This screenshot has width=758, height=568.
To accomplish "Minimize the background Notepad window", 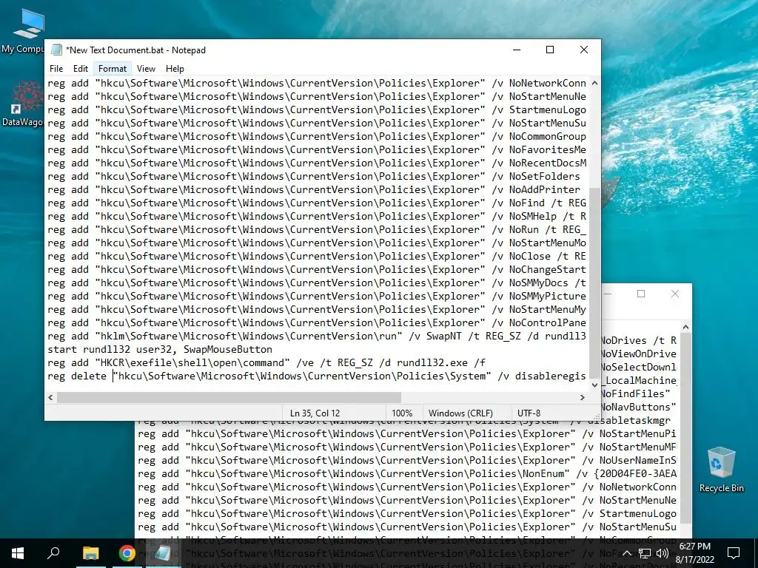I will click(608, 294).
